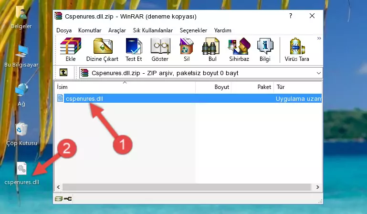Image resolution: width=367 pixels, height=214 pixels.
Task: Click the drive icon in status bar
Action: [58, 199]
